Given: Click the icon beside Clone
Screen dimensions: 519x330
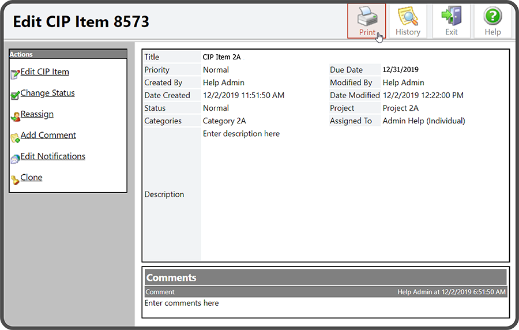Looking at the screenshot, I should (15, 179).
